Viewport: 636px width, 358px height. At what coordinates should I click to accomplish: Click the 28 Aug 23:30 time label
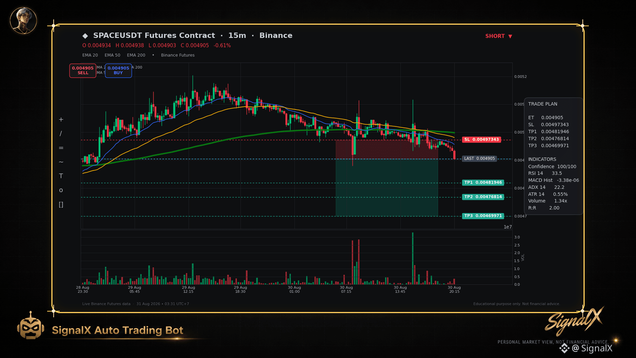tap(83, 290)
